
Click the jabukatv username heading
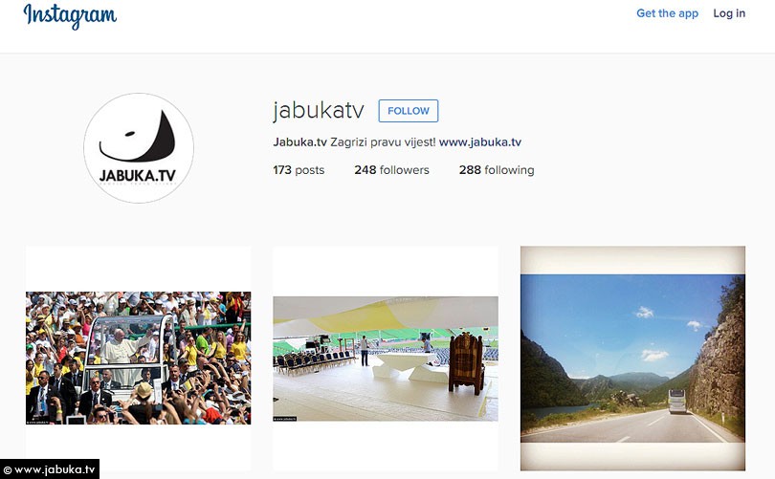[x=319, y=110]
